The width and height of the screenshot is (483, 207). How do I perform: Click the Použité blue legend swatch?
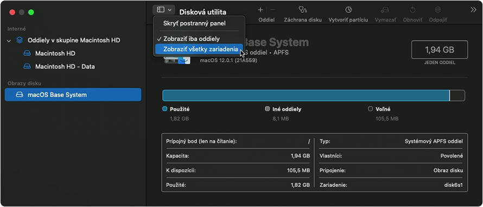pyautogui.click(x=164, y=109)
